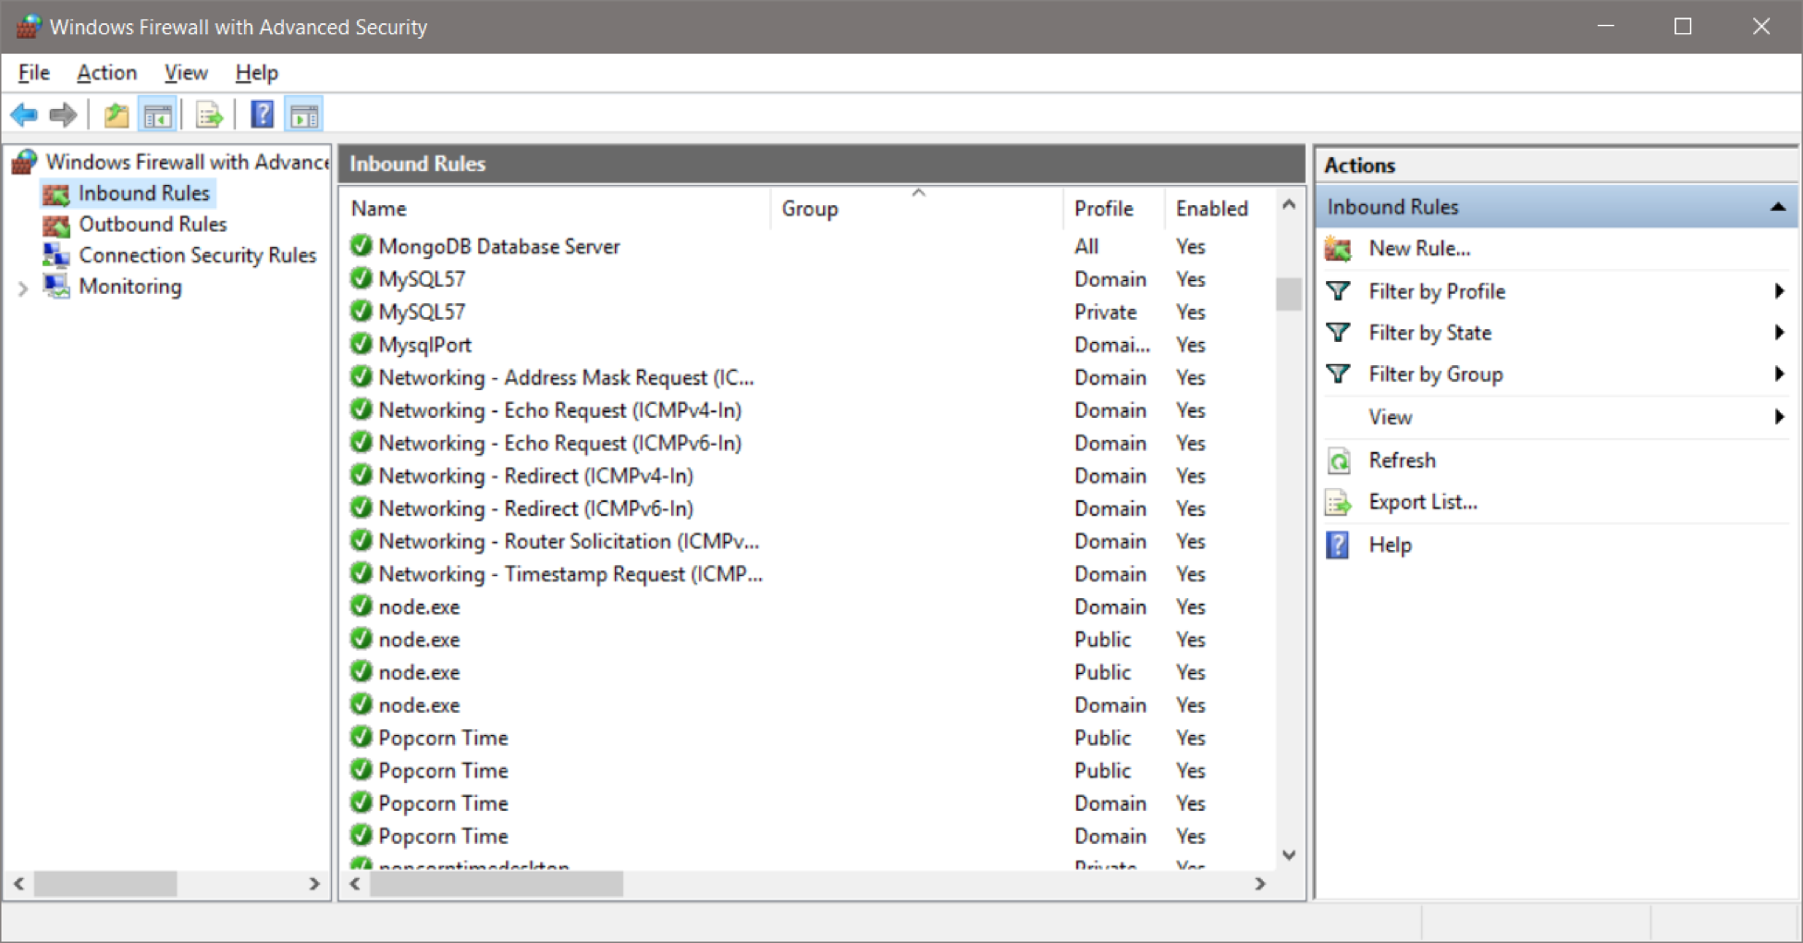Click the New Rule icon in Actions
The width and height of the screenshot is (1803, 943).
[x=1338, y=249]
